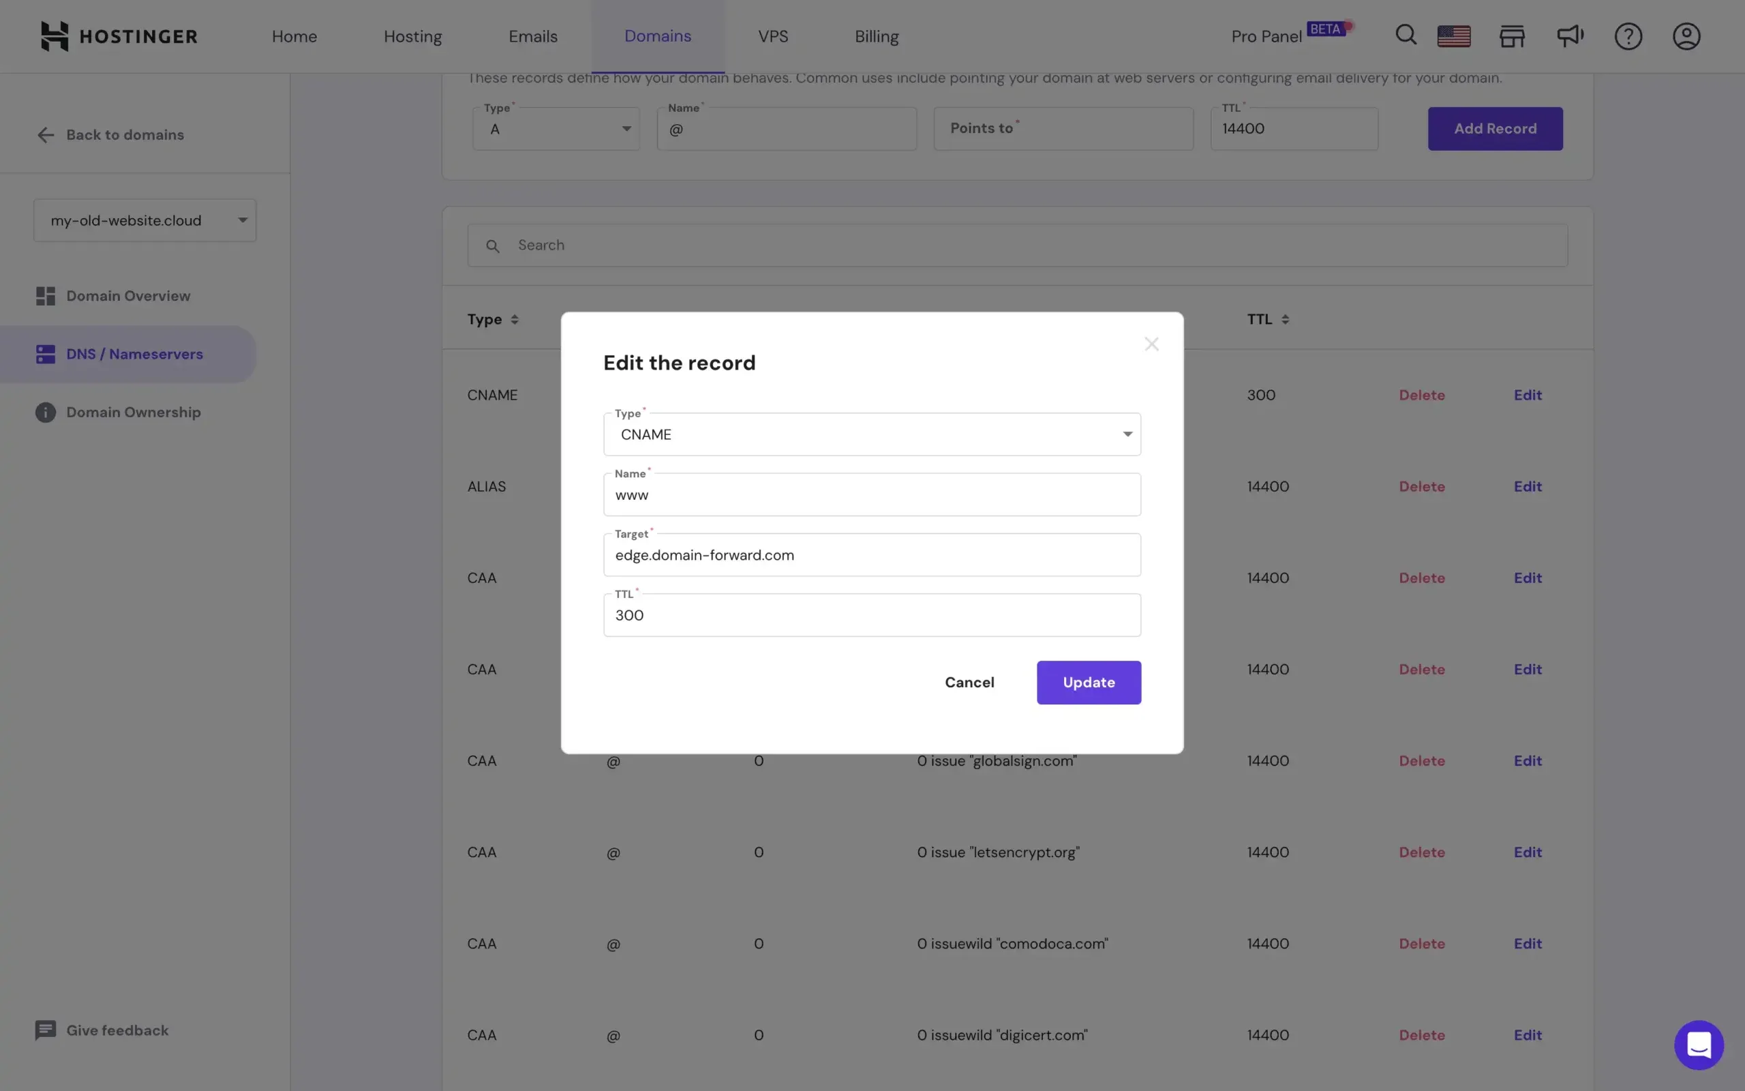Viewport: 1745px width, 1091px height.
Task: Close the Edit the record dialog
Action: click(1151, 344)
